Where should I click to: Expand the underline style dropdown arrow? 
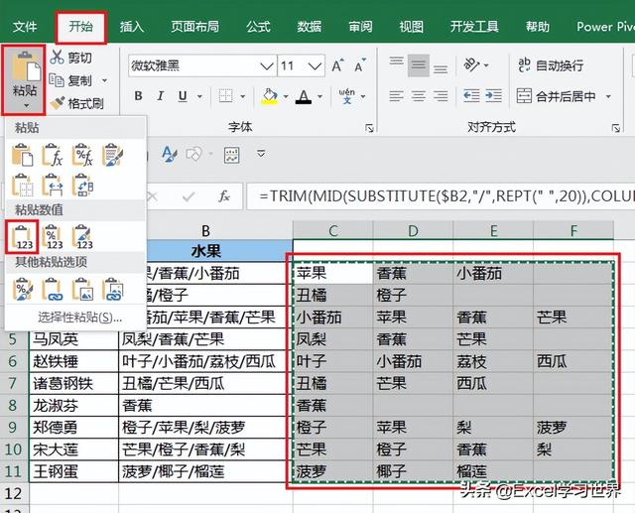tap(199, 96)
